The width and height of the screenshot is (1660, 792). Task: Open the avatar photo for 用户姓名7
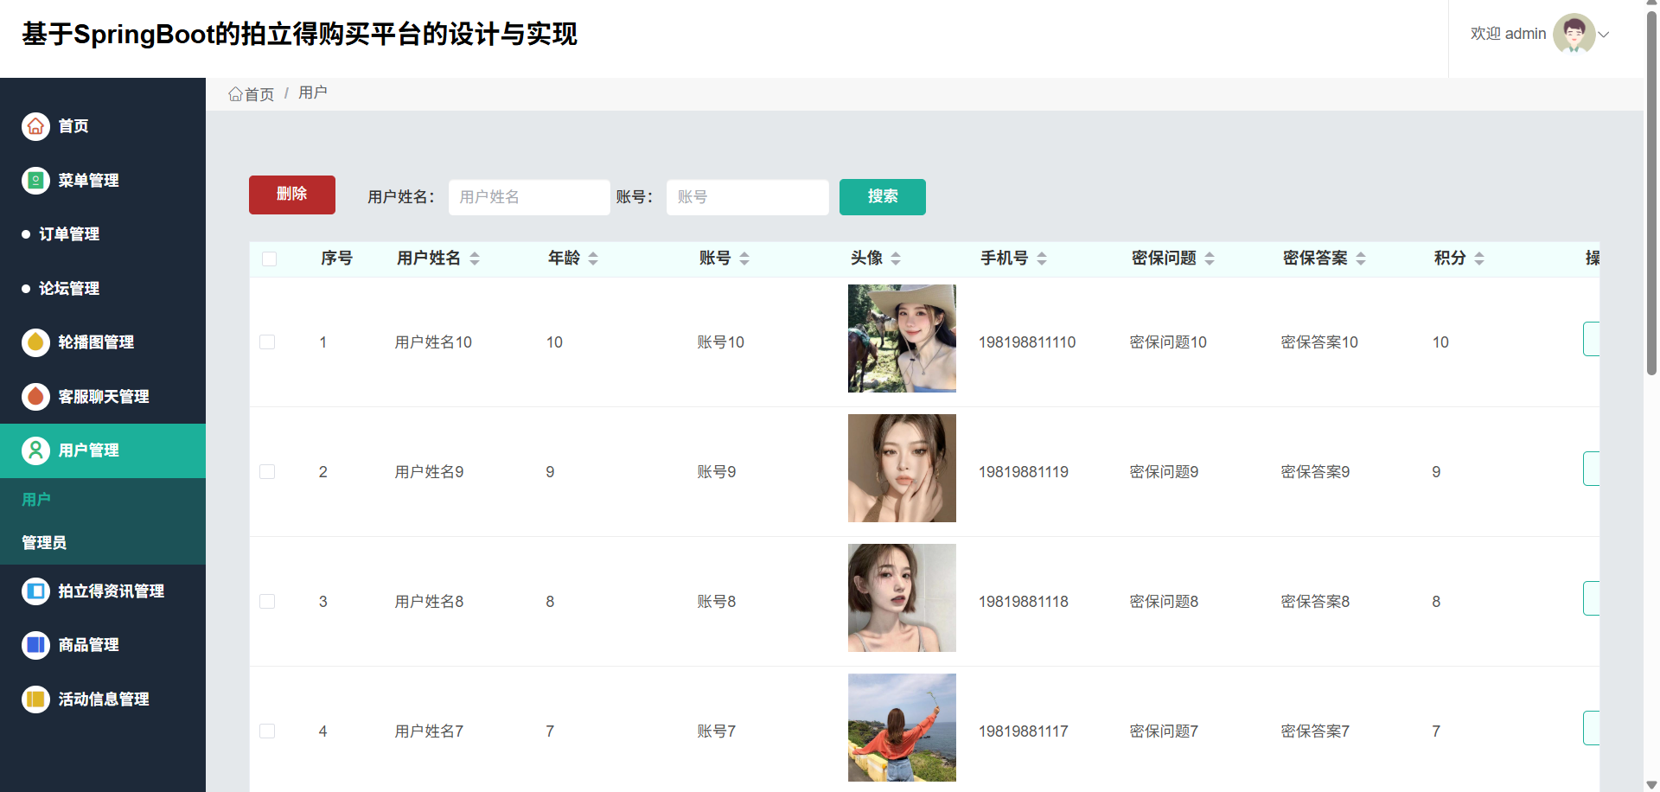point(902,728)
